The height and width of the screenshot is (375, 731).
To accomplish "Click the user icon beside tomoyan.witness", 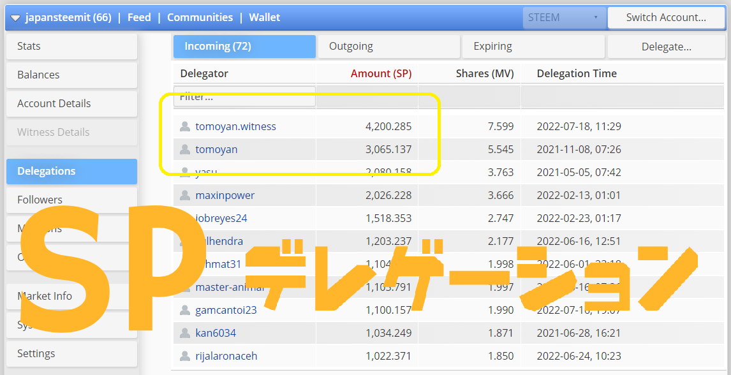I will [185, 127].
